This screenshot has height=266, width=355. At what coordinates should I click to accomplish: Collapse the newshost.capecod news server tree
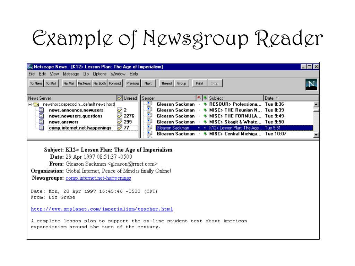30,104
